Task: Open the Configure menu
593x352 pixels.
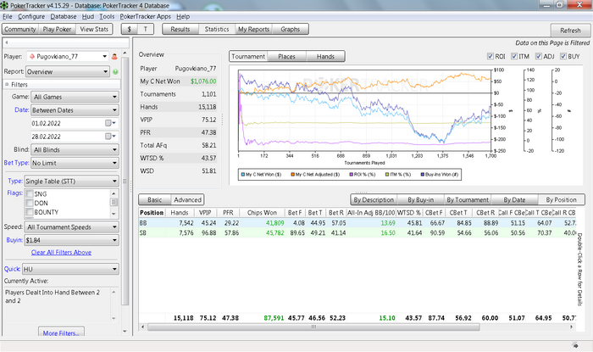Action: coord(31,16)
